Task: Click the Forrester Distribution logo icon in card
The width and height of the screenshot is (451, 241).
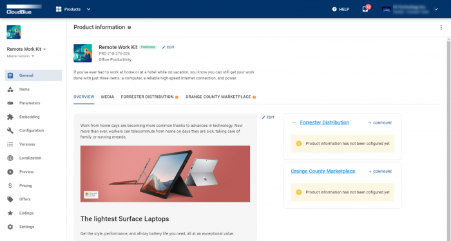Action: [x=294, y=122]
